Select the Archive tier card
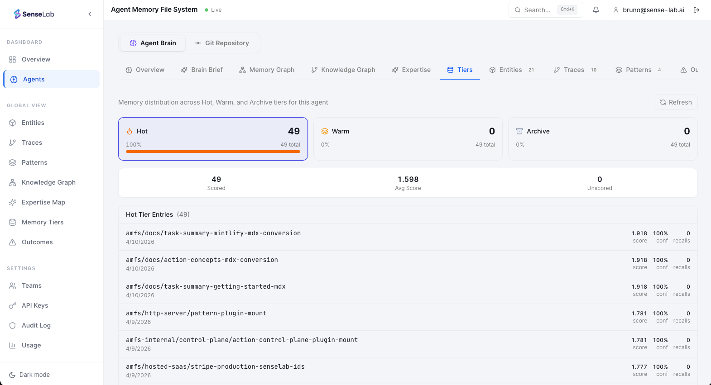The height and width of the screenshot is (385, 711). 602,138
